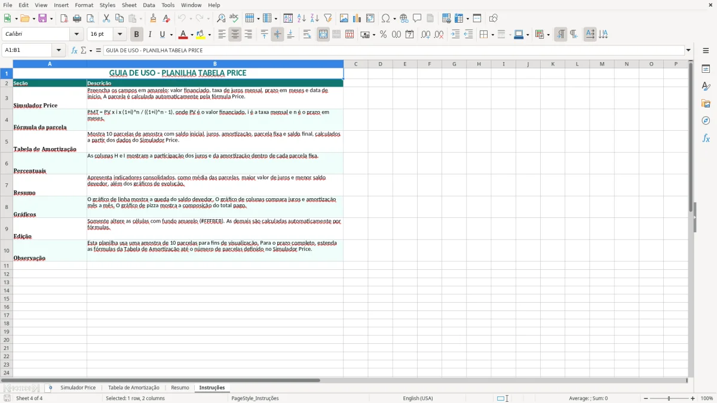This screenshot has width=717, height=403.
Task: Toggle Bold formatting
Action: 136,35
